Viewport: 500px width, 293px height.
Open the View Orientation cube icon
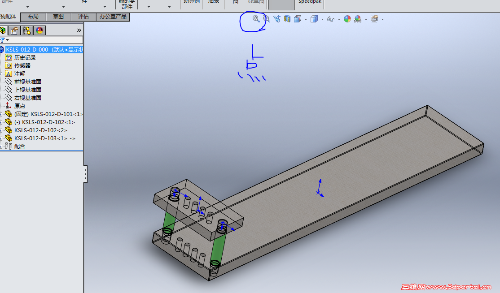[x=298, y=19]
